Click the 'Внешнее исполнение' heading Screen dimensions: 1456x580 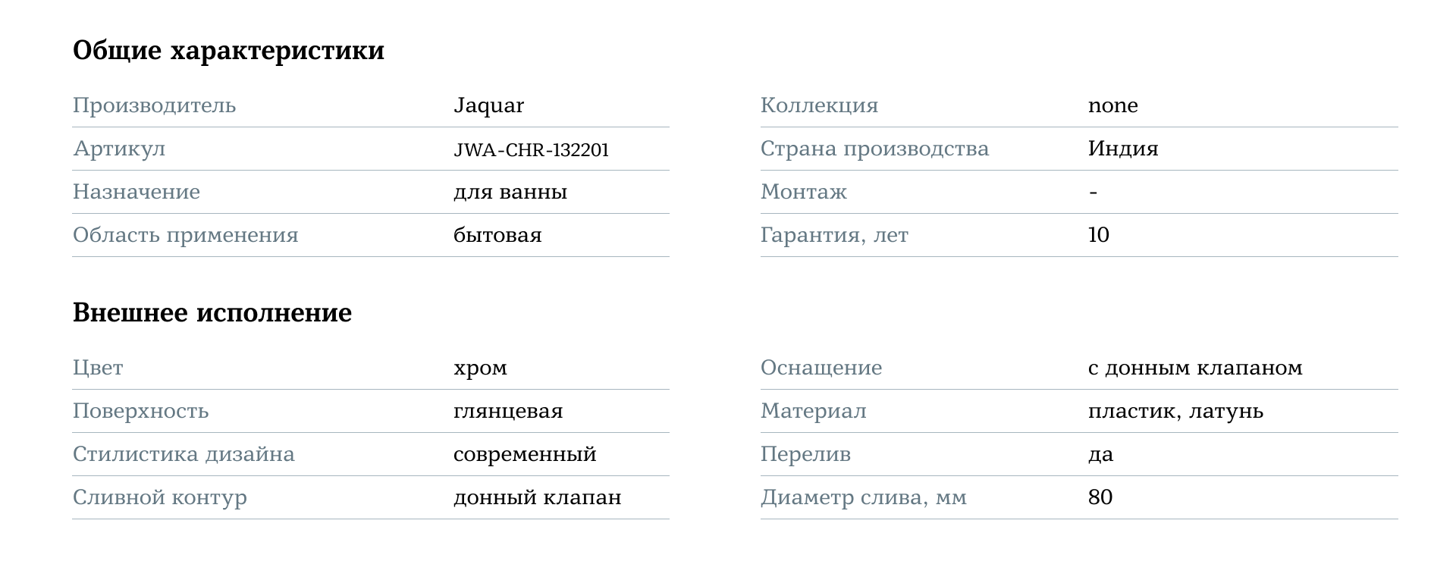pos(212,312)
